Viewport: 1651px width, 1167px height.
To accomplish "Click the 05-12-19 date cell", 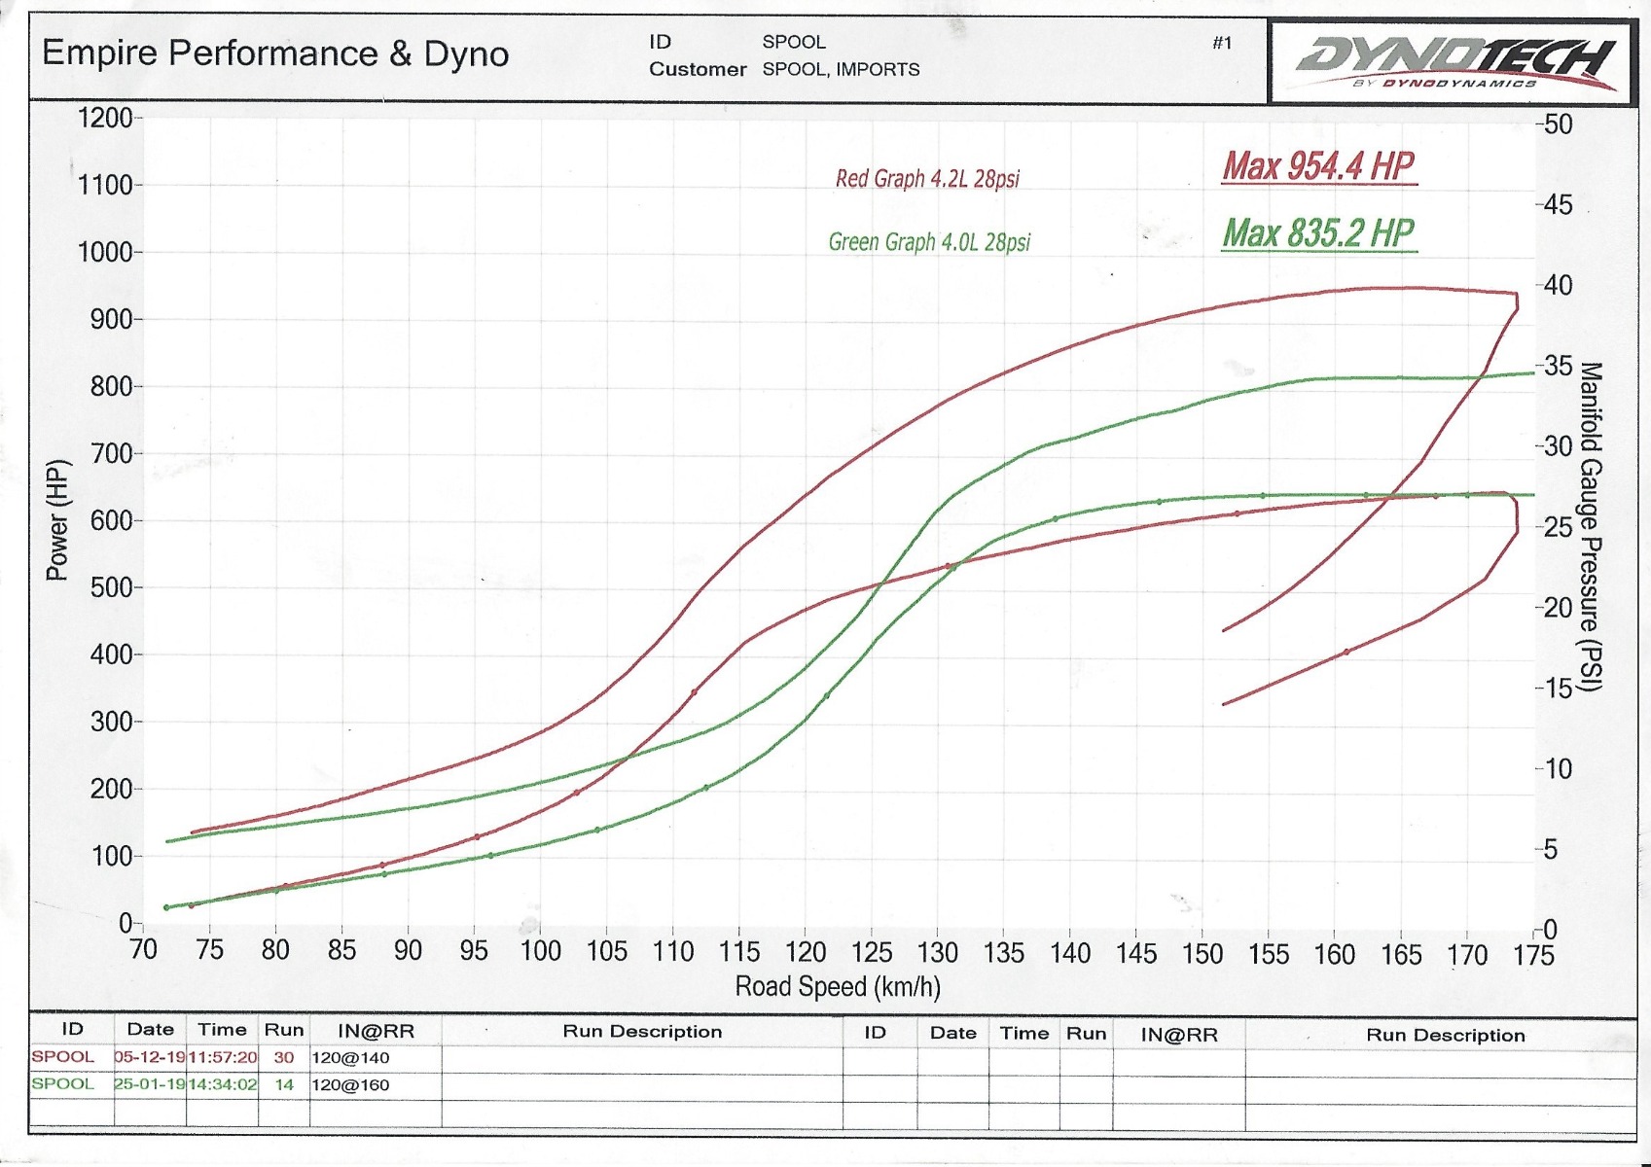I will click(x=150, y=1057).
